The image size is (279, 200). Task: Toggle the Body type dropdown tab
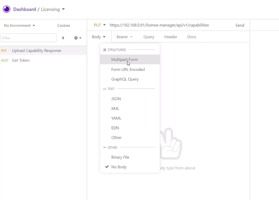[99, 37]
